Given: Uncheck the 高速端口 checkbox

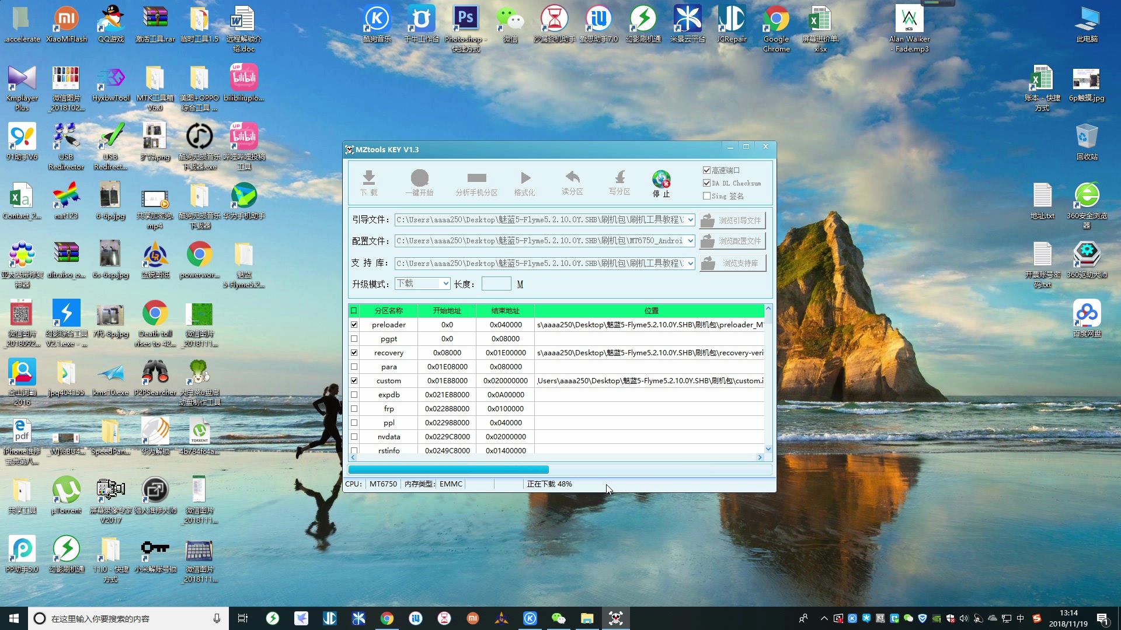Looking at the screenshot, I should (706, 170).
